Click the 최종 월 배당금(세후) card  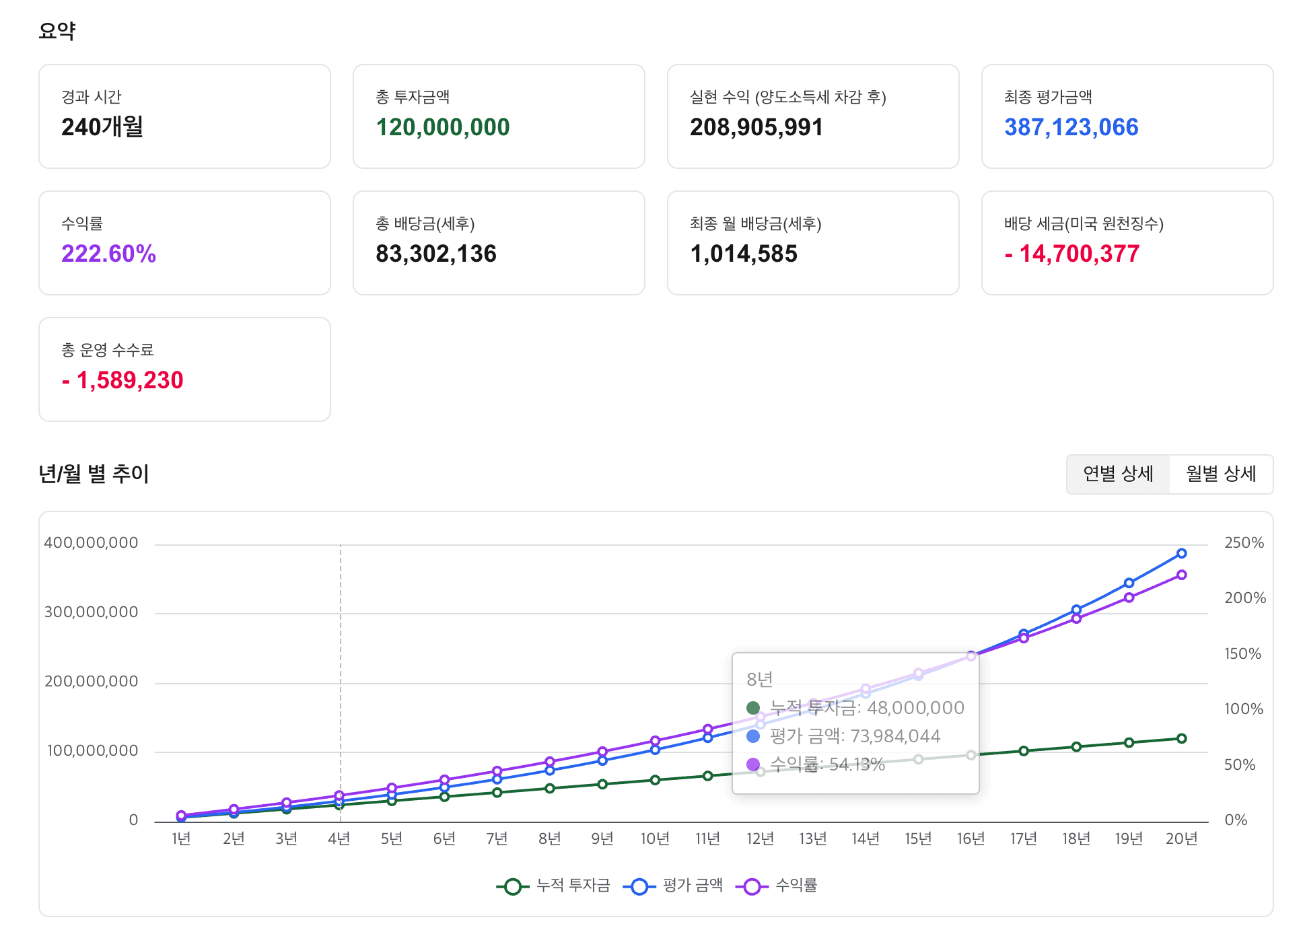(x=812, y=243)
